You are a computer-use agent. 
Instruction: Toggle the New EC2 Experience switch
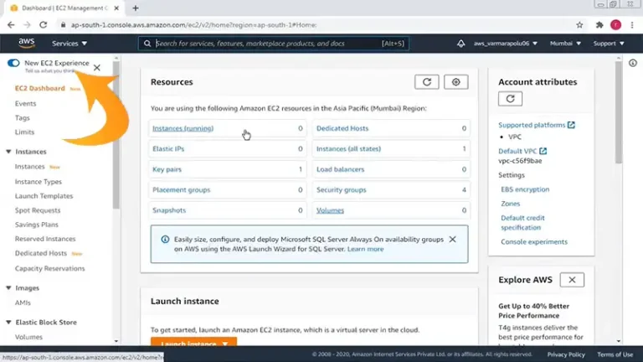click(x=13, y=63)
